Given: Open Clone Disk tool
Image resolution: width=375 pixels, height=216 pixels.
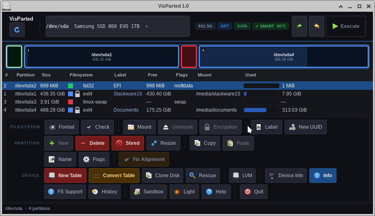Looking at the screenshot, I should pyautogui.click(x=163, y=176).
